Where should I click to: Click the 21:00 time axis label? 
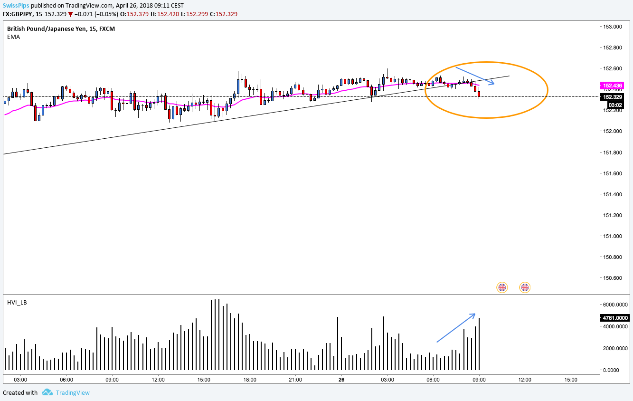point(295,380)
